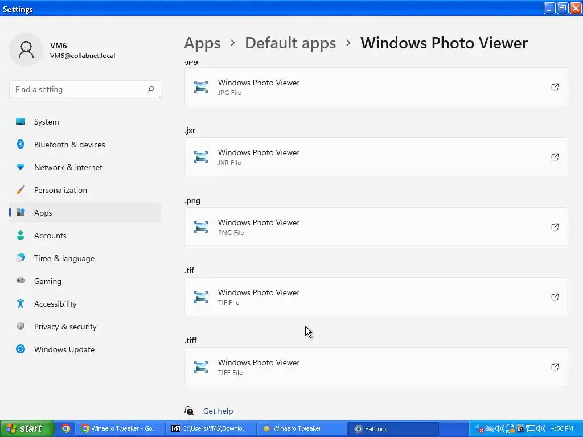The image size is (583, 437).
Task: Click the Gaming controller icon
Action: [x=20, y=281]
